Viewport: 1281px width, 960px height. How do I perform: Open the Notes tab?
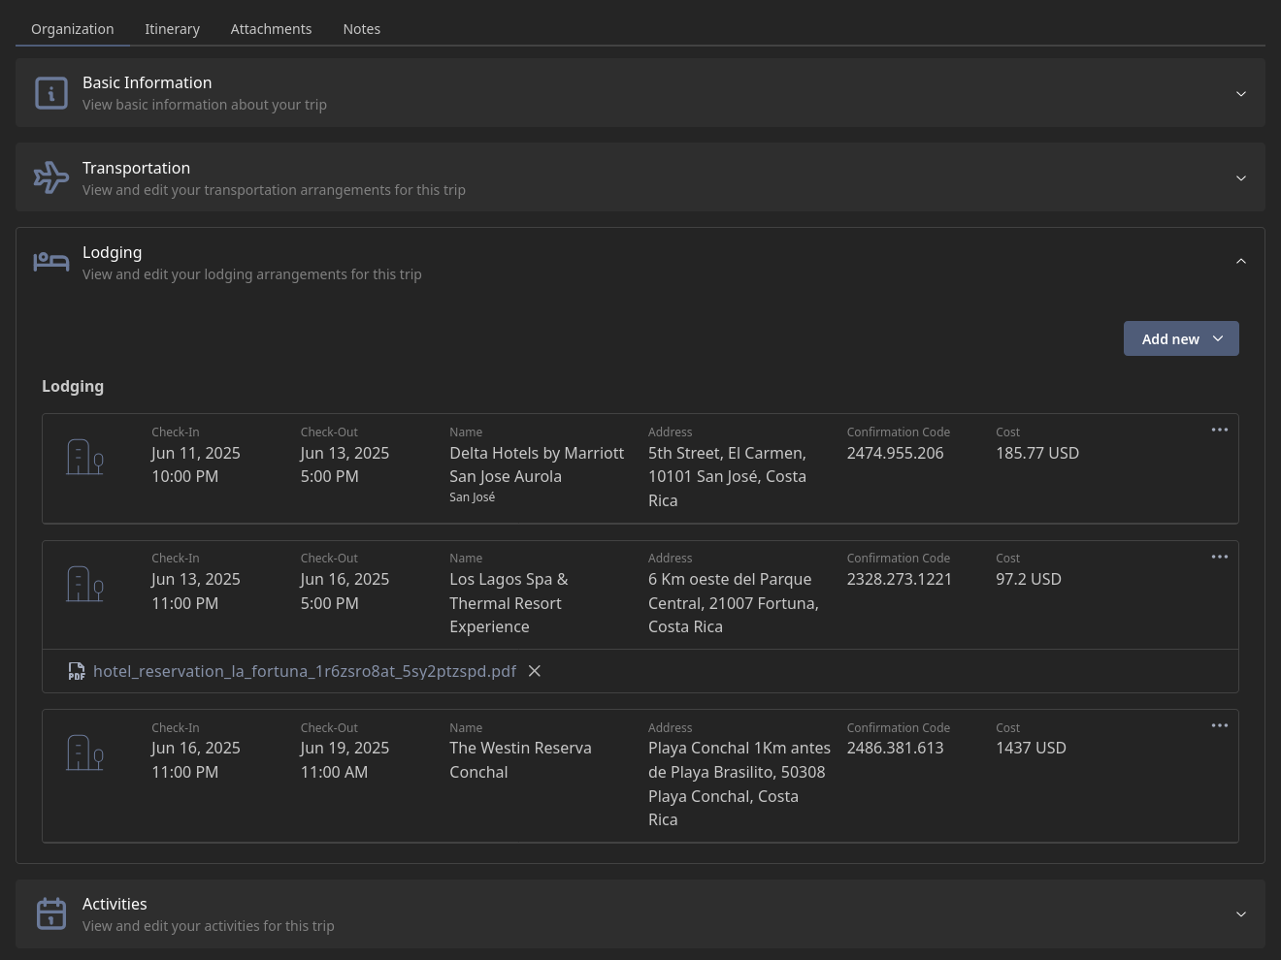[x=362, y=29]
